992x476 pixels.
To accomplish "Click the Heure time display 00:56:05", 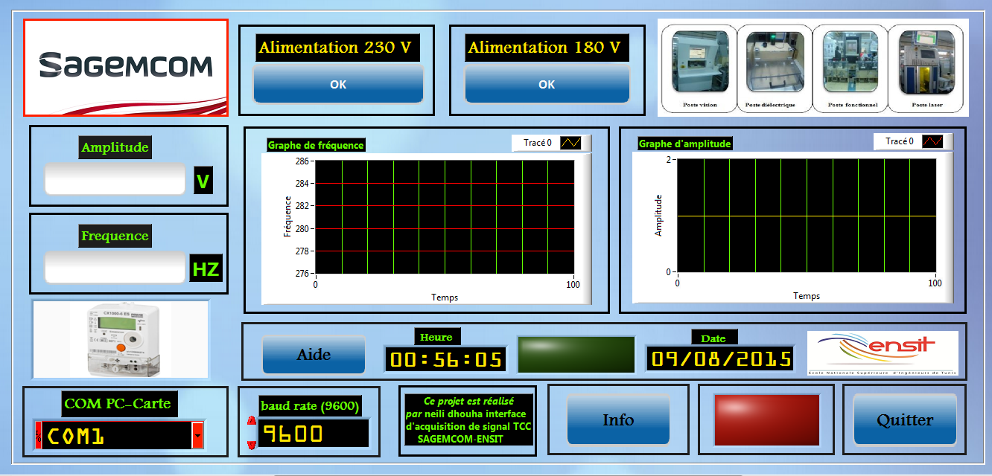I will coord(445,360).
